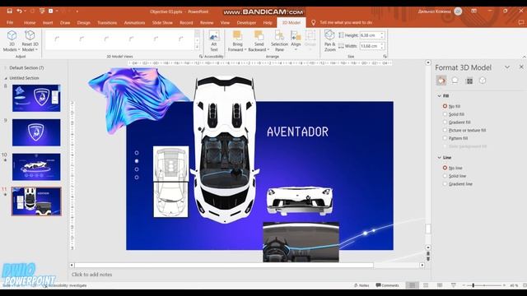Click the Save icon in the title bar
The height and width of the screenshot is (296, 527).
coord(9,11)
